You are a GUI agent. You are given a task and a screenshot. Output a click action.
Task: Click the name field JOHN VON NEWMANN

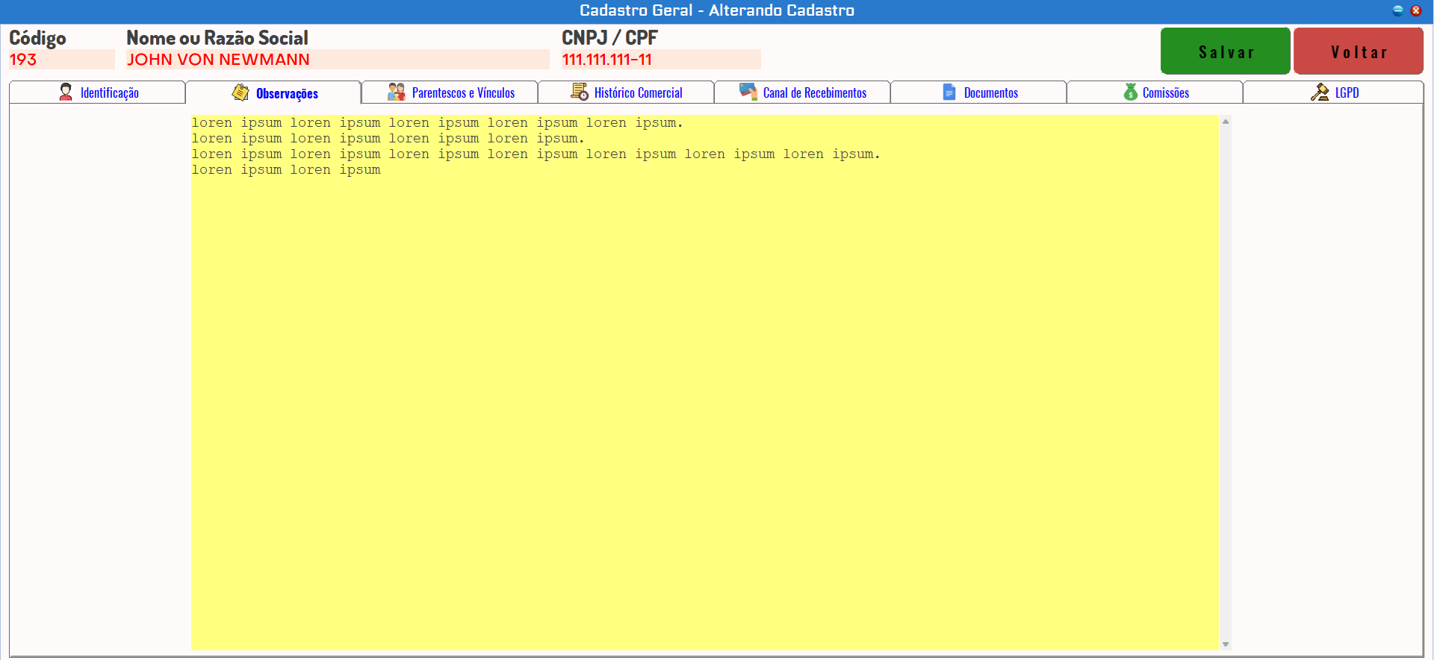click(x=338, y=60)
